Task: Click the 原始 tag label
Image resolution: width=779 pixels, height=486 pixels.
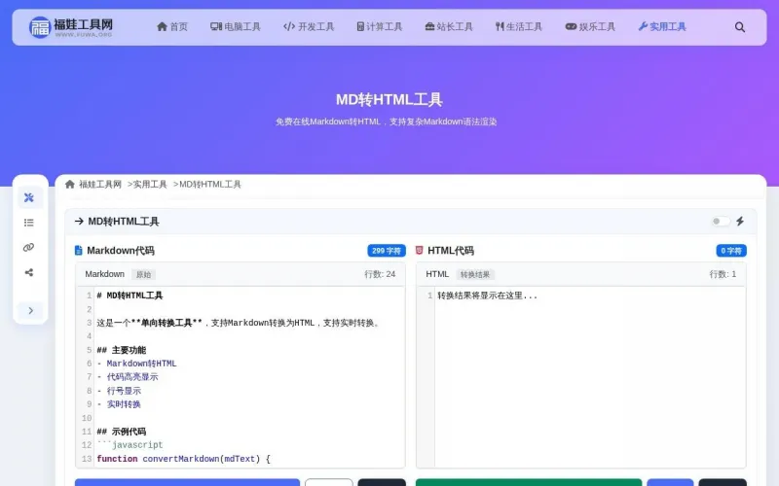Action: [x=143, y=275]
